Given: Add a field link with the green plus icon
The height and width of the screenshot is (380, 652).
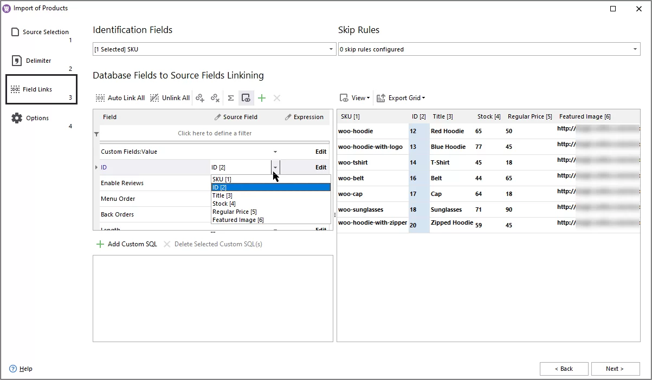Looking at the screenshot, I should click(x=262, y=98).
